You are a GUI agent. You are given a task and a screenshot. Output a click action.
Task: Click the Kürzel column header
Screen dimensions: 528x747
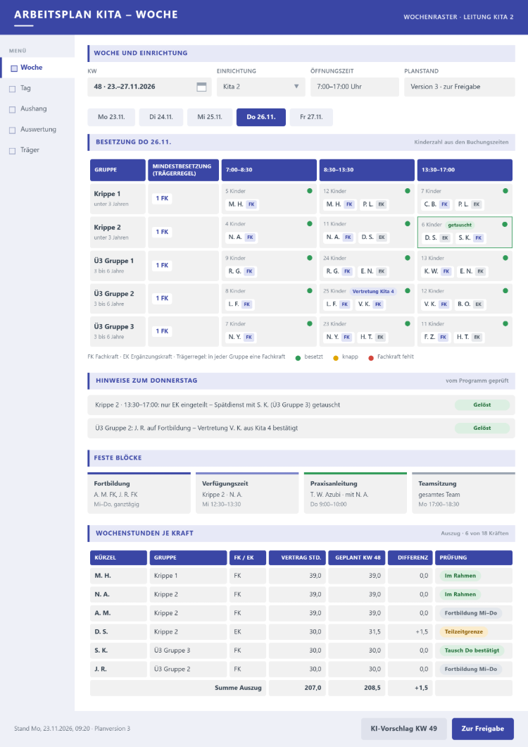[x=118, y=557]
